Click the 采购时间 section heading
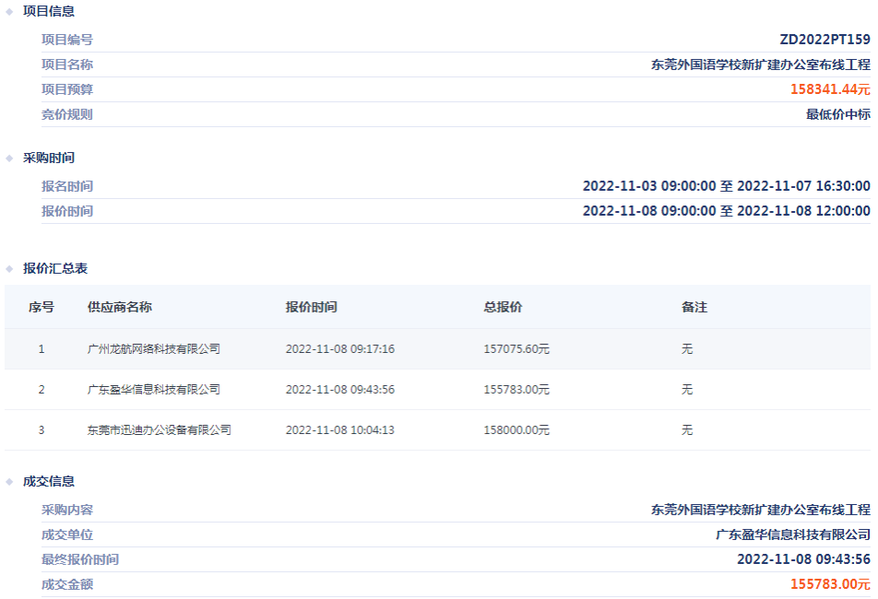 [x=49, y=158]
